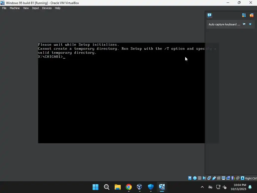Open Windows Security shield in taskbar
257x193 pixels.
tap(151, 187)
